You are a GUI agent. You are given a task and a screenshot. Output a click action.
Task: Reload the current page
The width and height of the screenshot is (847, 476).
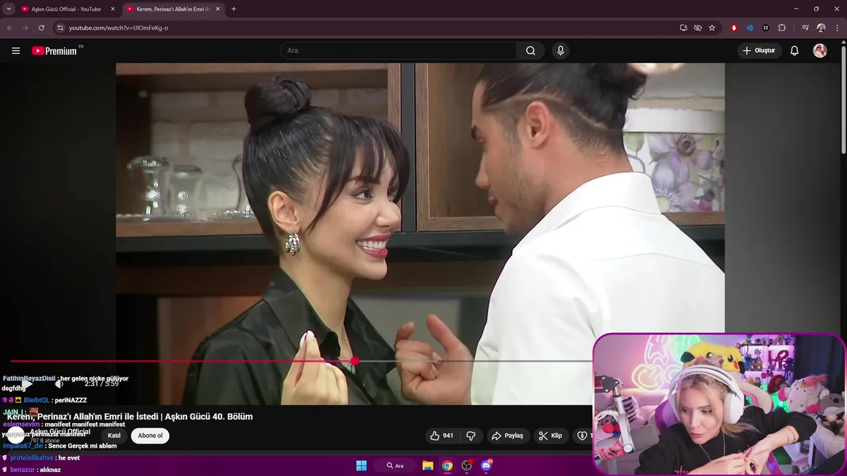41,28
